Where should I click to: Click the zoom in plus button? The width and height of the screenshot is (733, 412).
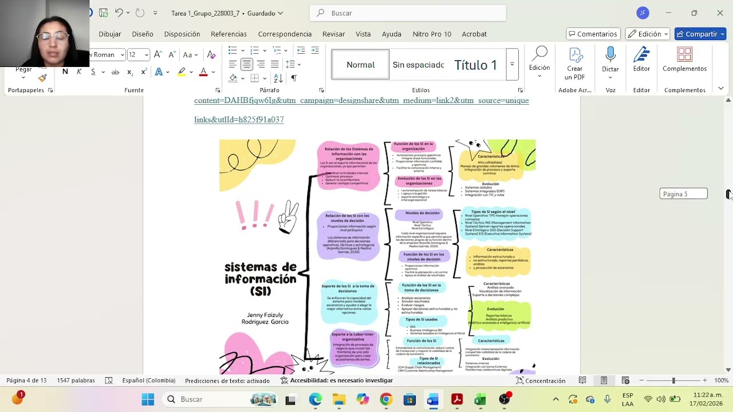pyautogui.click(x=706, y=381)
